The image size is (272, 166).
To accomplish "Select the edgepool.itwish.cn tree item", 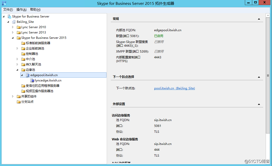I will click(x=63, y=75).
